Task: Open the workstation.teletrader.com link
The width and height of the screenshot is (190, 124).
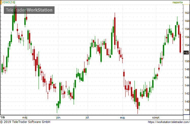Action: click(x=169, y=122)
